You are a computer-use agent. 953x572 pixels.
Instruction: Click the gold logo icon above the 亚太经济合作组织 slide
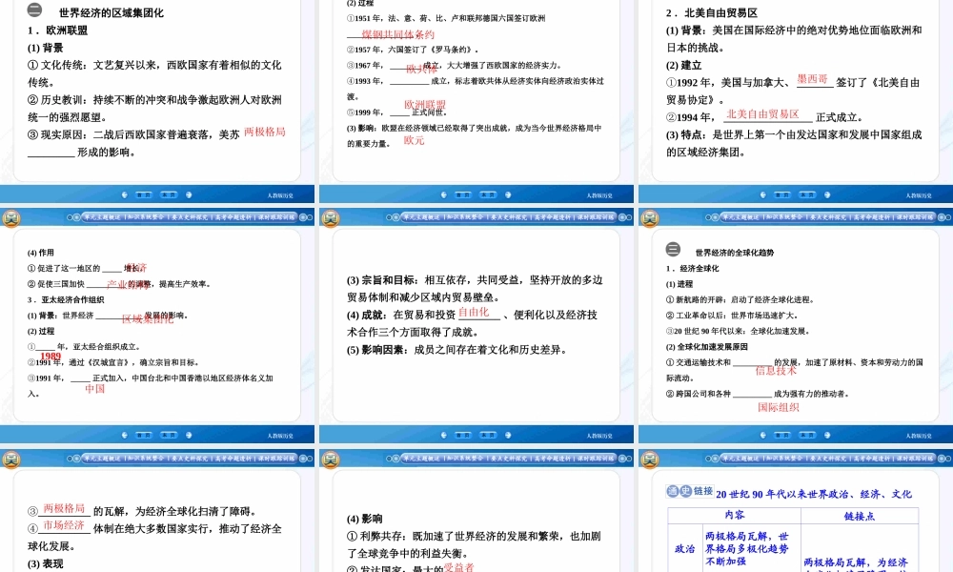coord(10,218)
